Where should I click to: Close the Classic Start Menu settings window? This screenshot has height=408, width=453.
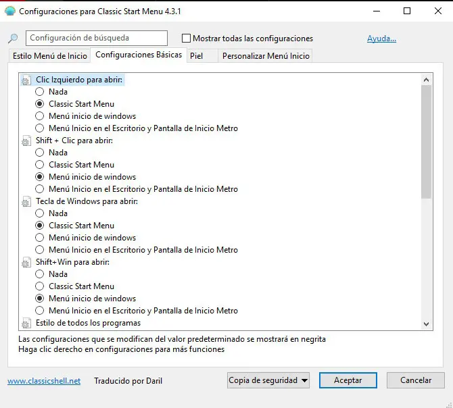pos(437,11)
